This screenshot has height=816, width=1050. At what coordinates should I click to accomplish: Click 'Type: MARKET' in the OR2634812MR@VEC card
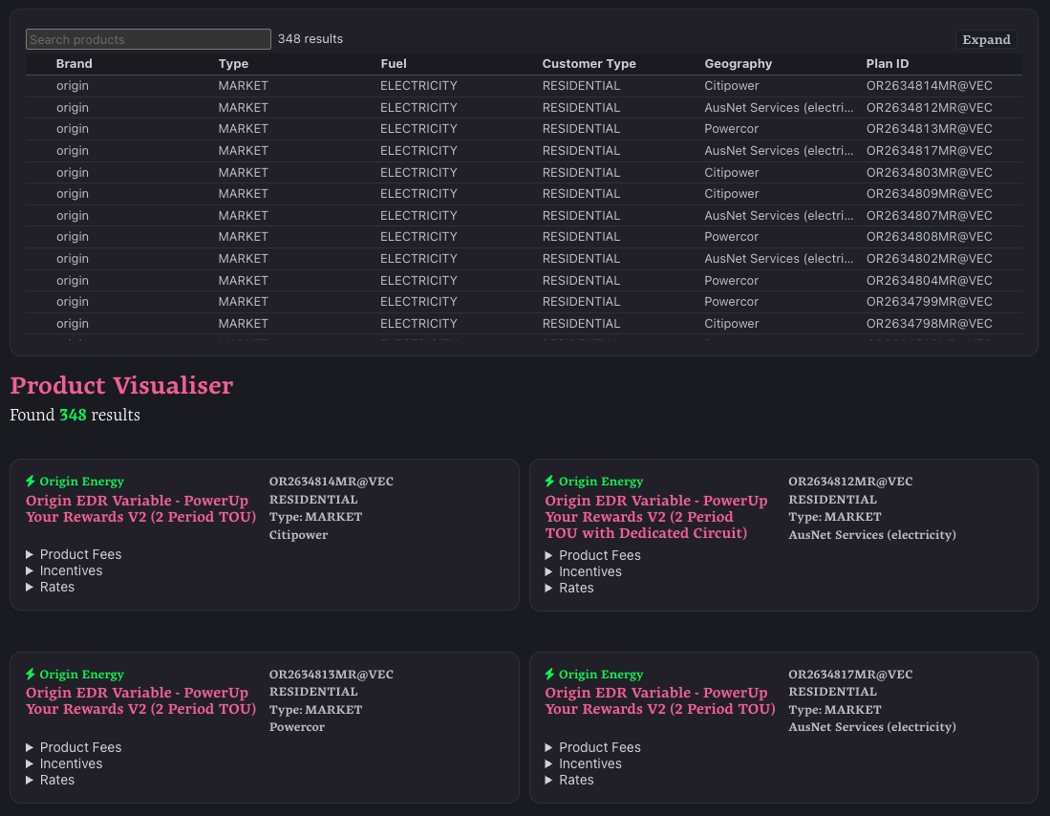(834, 517)
